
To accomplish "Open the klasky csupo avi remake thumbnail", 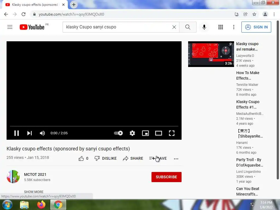I will 211,54.
